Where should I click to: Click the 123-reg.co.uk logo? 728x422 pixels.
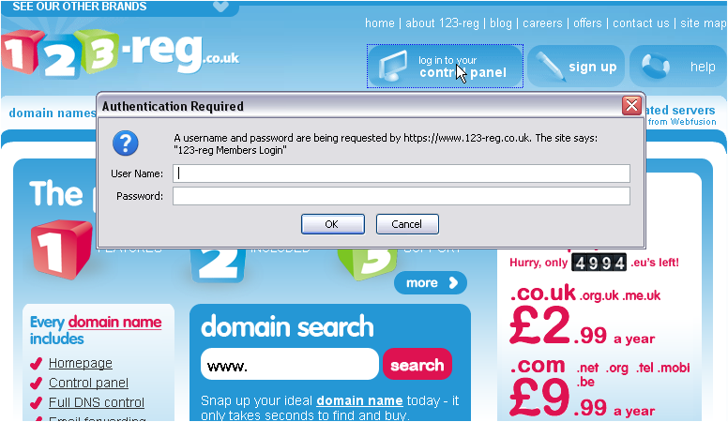click(120, 53)
